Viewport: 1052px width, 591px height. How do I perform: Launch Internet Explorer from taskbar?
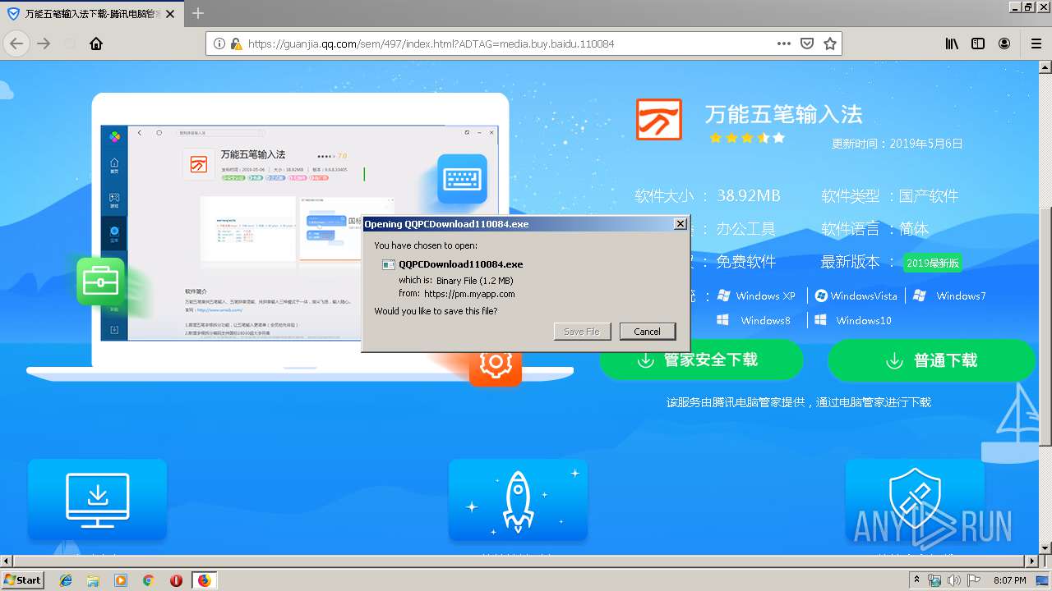click(66, 580)
